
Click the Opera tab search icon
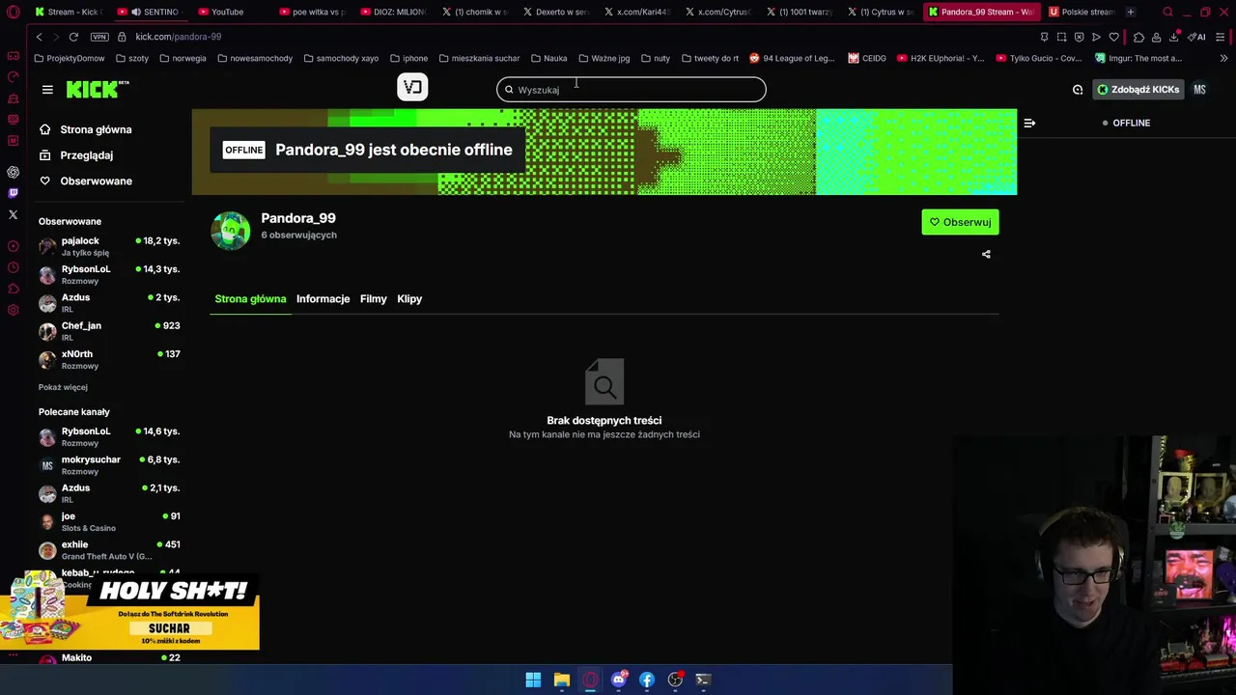pyautogui.click(x=1167, y=12)
